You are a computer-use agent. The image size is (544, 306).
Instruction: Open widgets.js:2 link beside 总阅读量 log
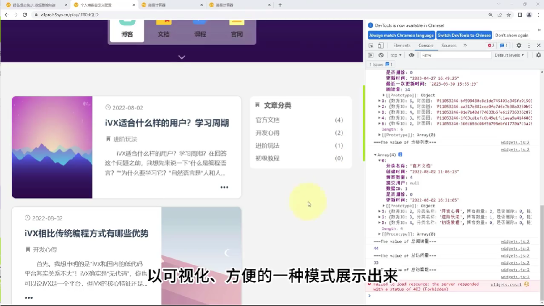[515, 242]
